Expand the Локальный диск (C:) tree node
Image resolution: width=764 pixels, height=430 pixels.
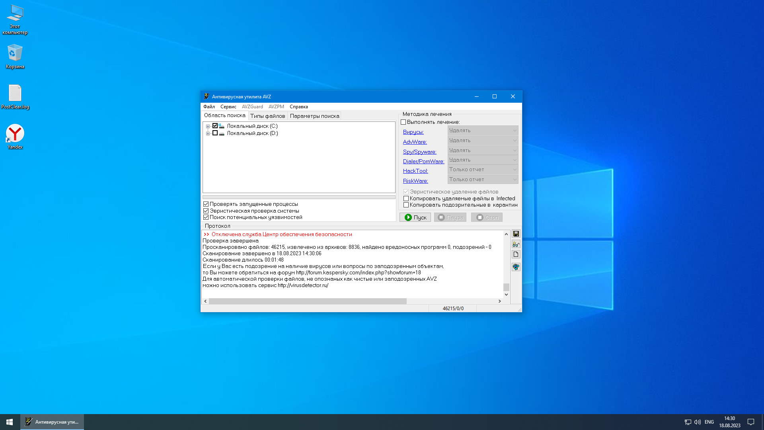[208, 126]
